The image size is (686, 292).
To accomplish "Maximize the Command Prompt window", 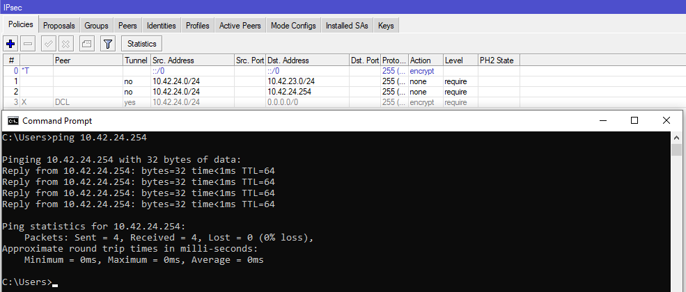I will [634, 120].
